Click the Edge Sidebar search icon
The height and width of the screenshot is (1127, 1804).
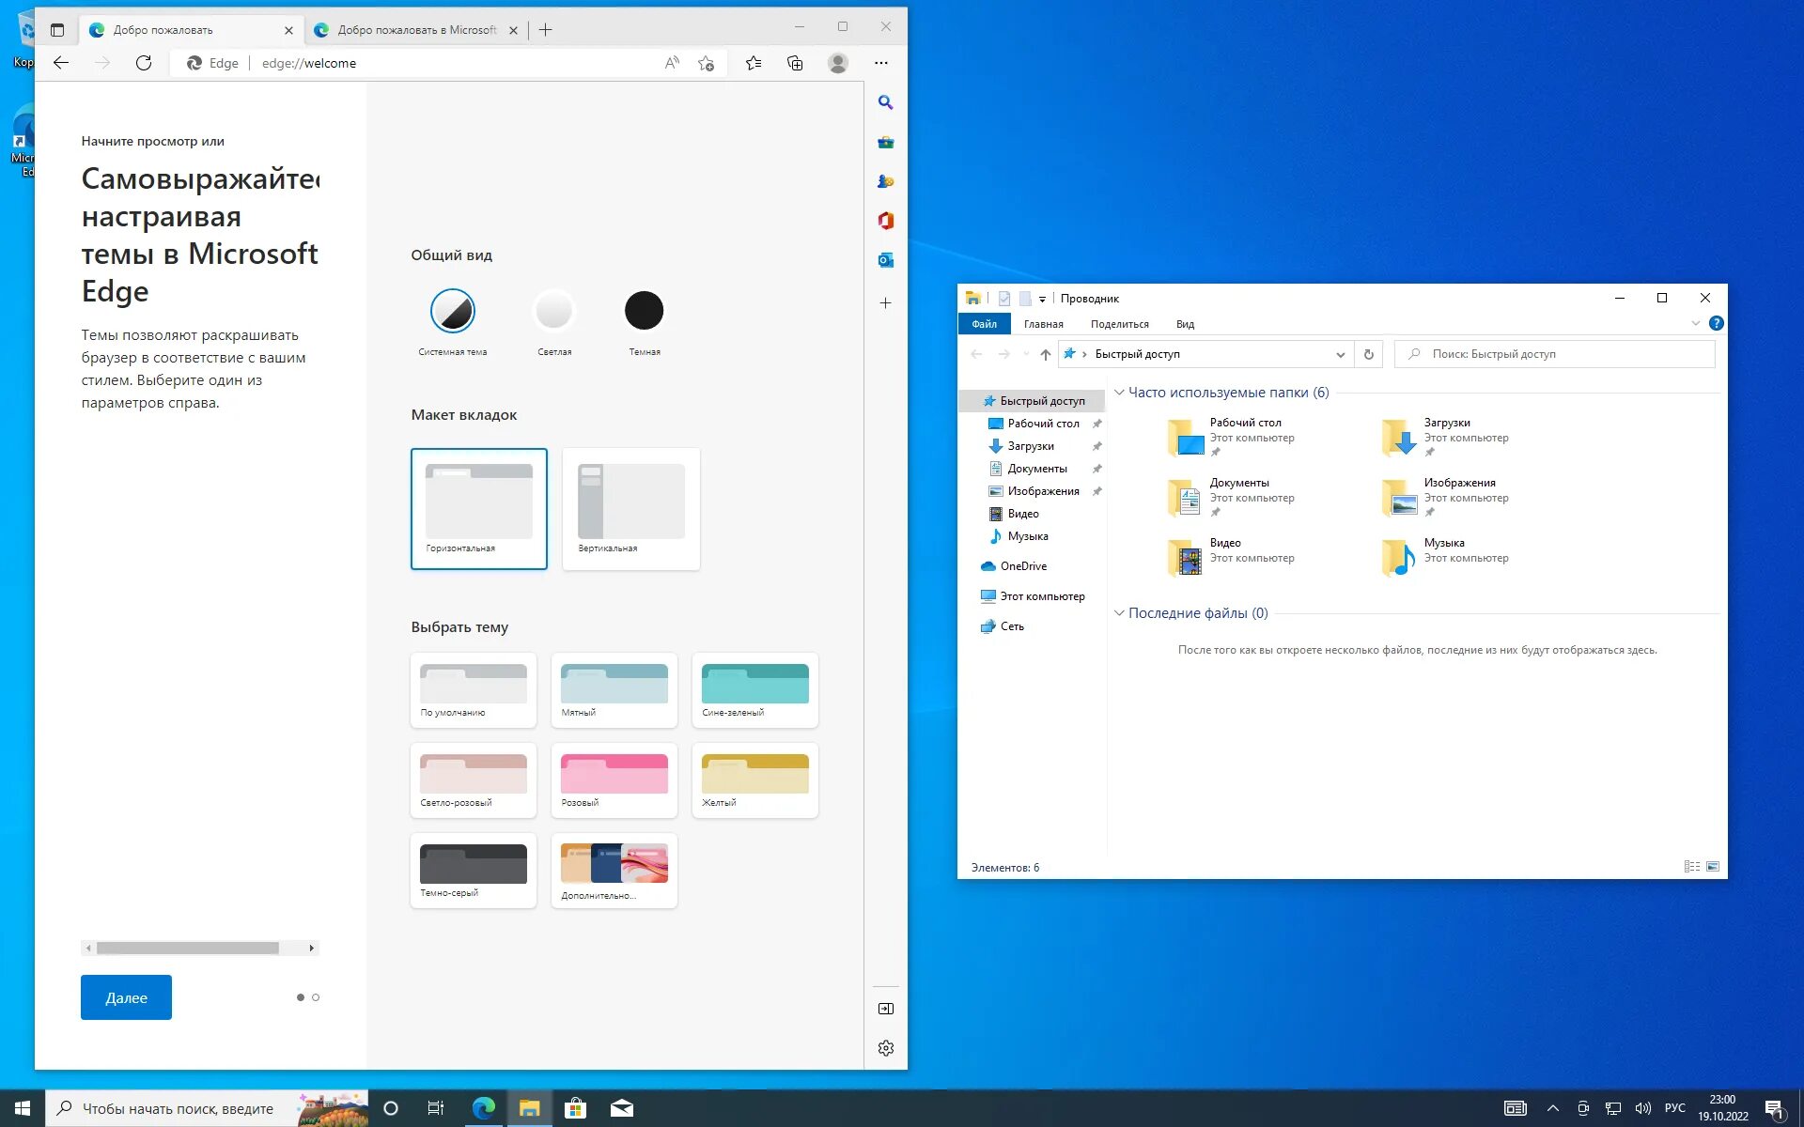coord(886,102)
